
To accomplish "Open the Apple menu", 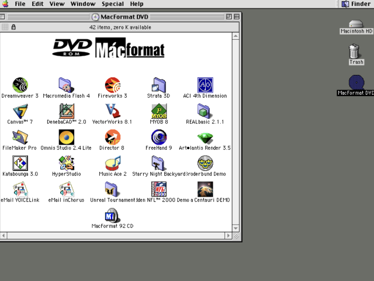I will (x=5, y=4).
